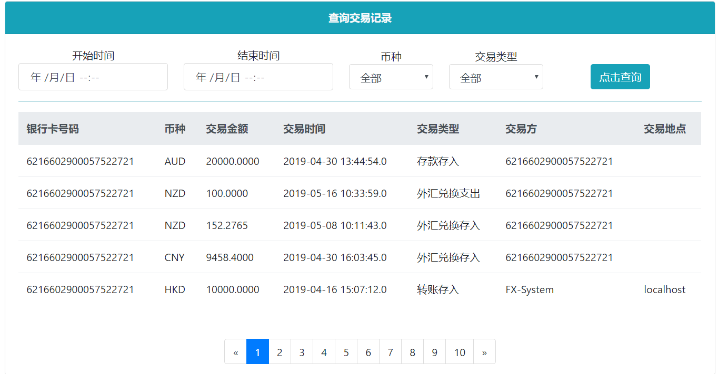Go to pagination page 9
Screen dimensions: 718x374
pos(434,352)
